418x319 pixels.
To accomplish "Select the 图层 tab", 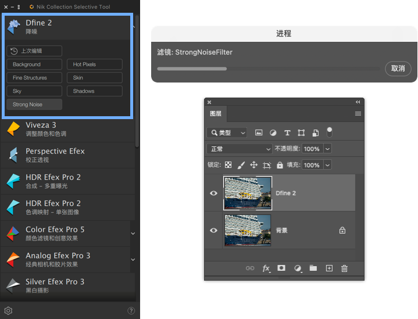I will point(216,114).
